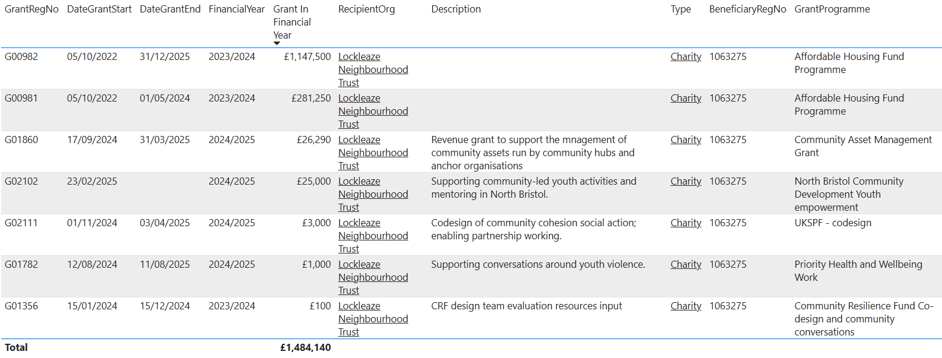Viewport: 942px width, 358px height.
Task: Click the sort arrow under Grant In Financial Year
Action: 277,43
